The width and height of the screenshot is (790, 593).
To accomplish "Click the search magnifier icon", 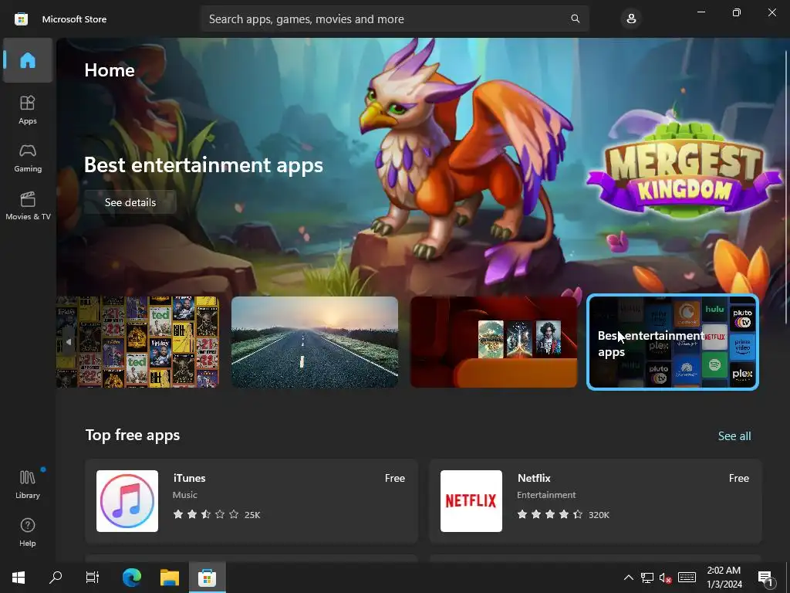I will coord(576,19).
